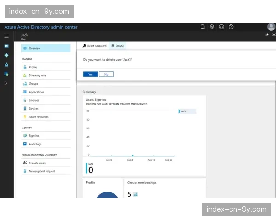This screenshot has height=221, width=276.
Task: Open Troubleshoot menu item
Action: click(46, 163)
